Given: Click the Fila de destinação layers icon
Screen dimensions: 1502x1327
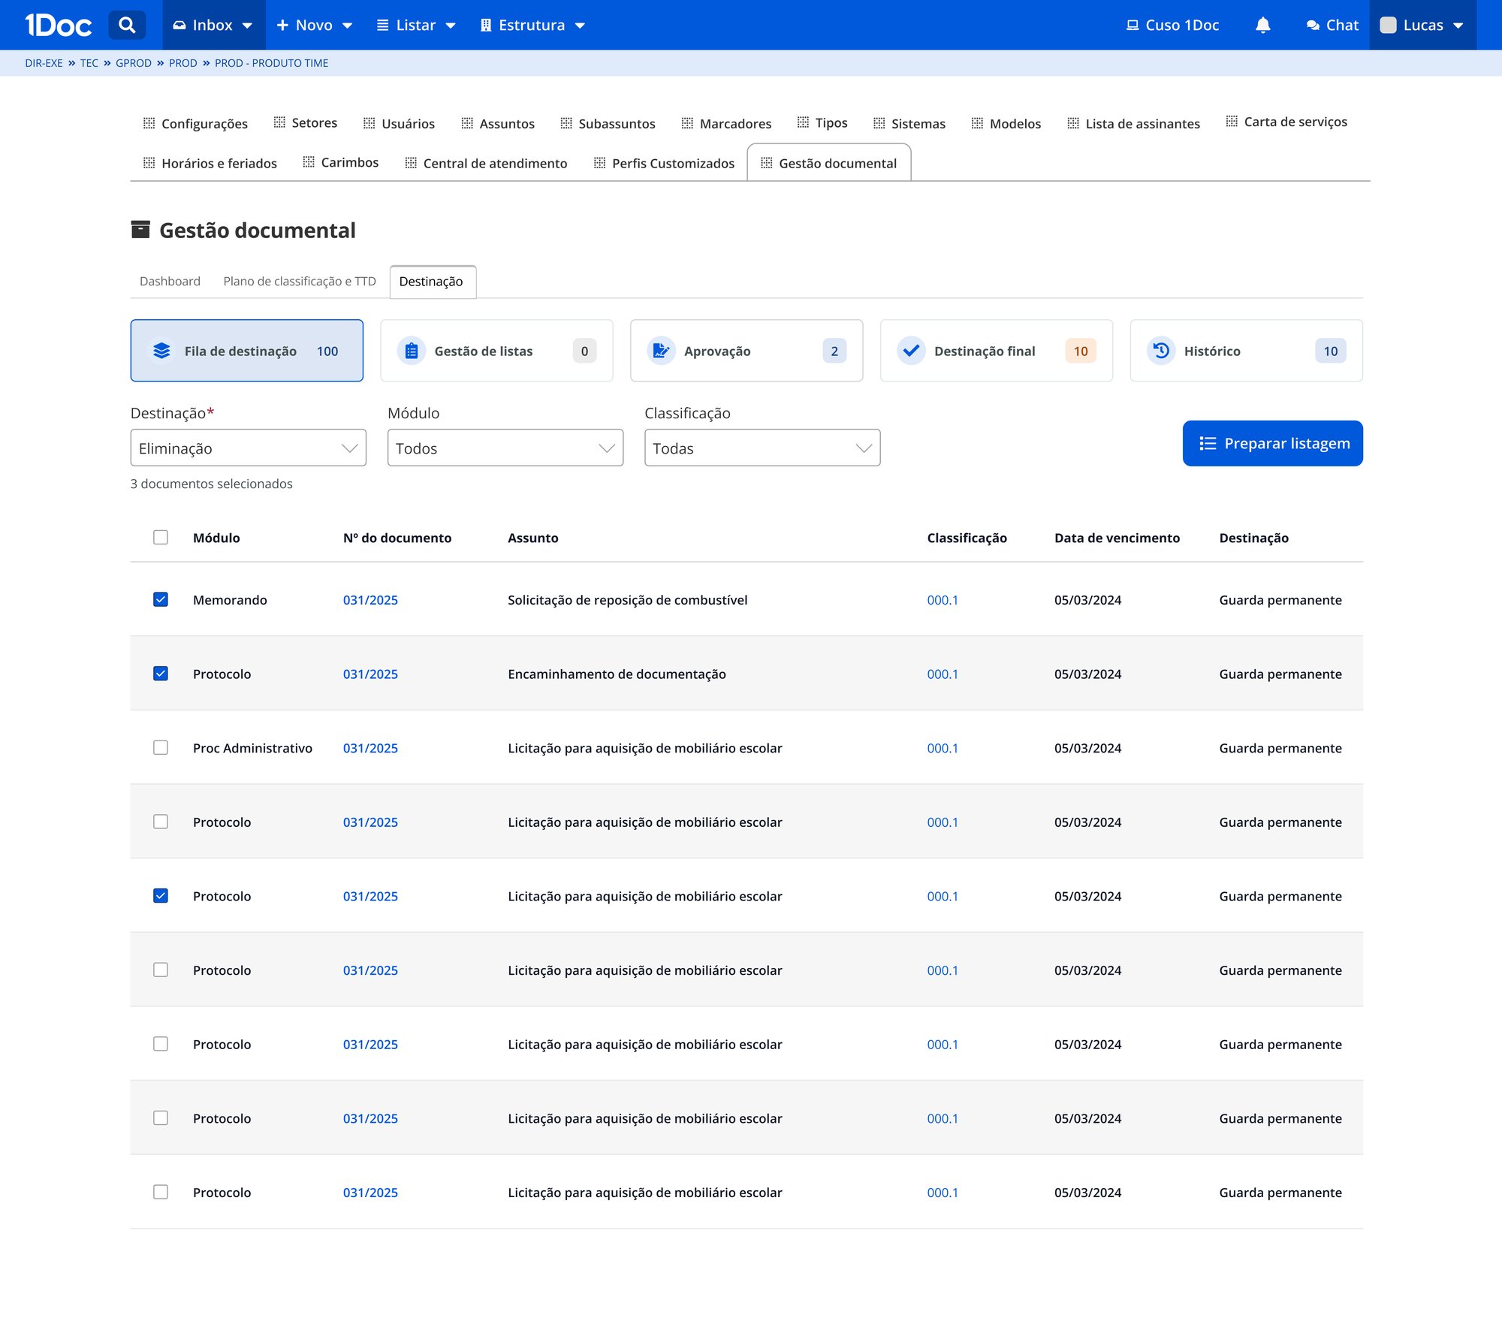Looking at the screenshot, I should (x=161, y=351).
